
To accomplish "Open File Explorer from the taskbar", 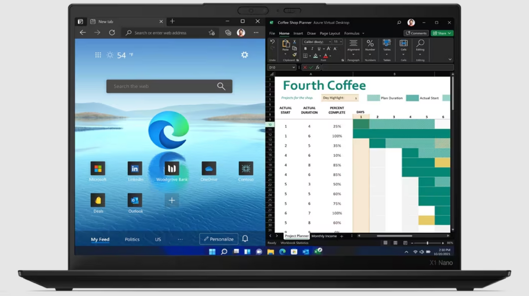I will [271, 252].
